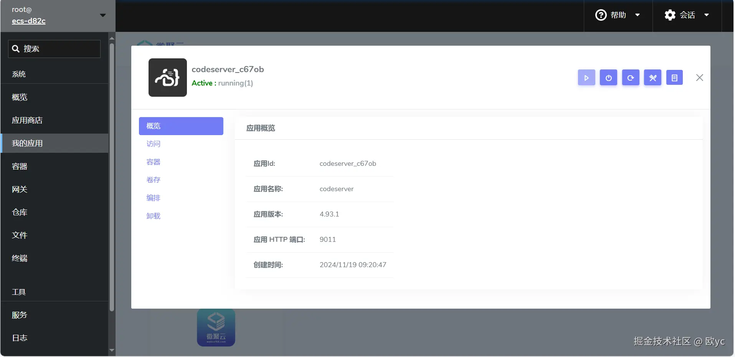Image resolution: width=735 pixels, height=357 pixels.
Task: View logs with the document icon
Action: tap(675, 78)
